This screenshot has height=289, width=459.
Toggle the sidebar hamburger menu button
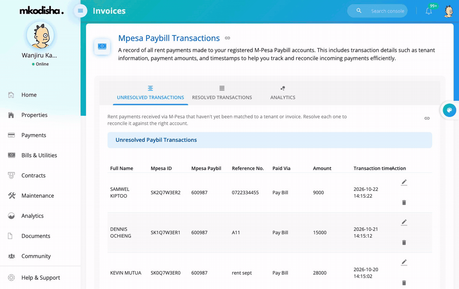pyautogui.click(x=81, y=11)
